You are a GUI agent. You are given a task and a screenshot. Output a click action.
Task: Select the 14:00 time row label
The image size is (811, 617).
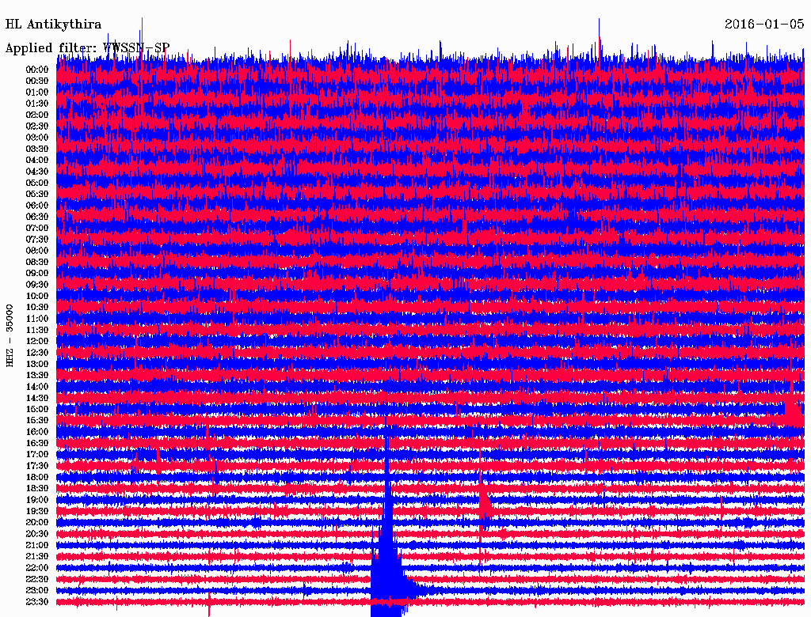click(37, 387)
